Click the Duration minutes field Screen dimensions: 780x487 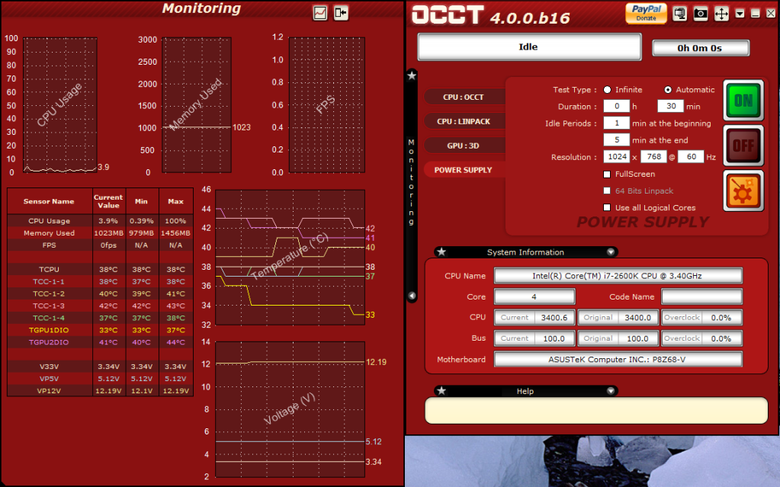point(670,106)
